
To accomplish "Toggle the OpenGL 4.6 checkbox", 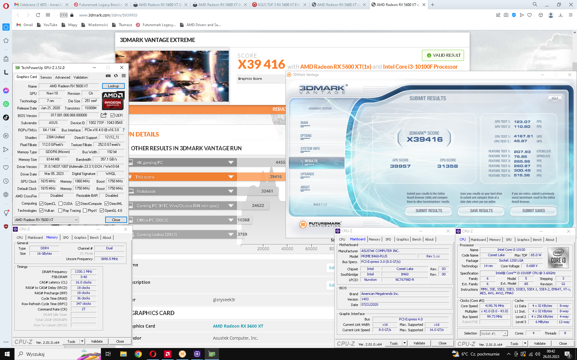I will click(x=102, y=211).
